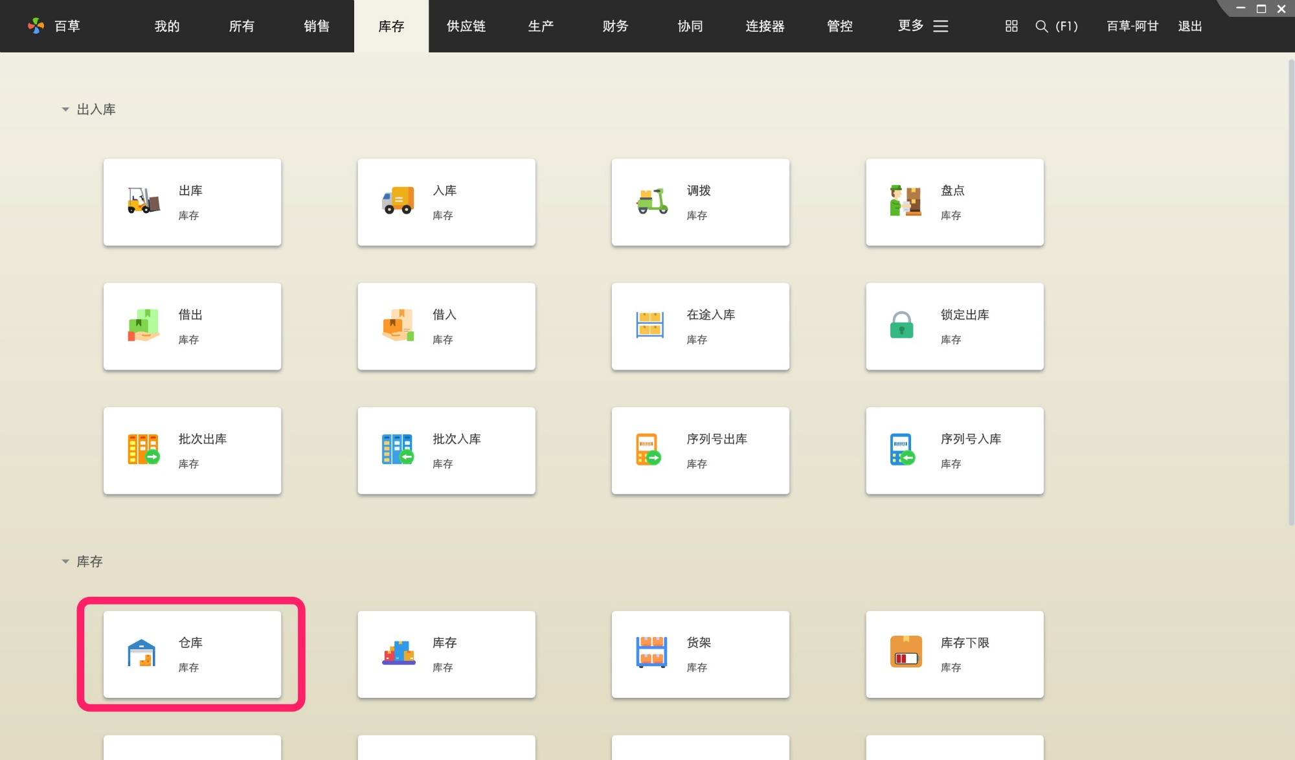The width and height of the screenshot is (1295, 760).
Task: Switch to the 财务 tab
Action: click(x=615, y=26)
